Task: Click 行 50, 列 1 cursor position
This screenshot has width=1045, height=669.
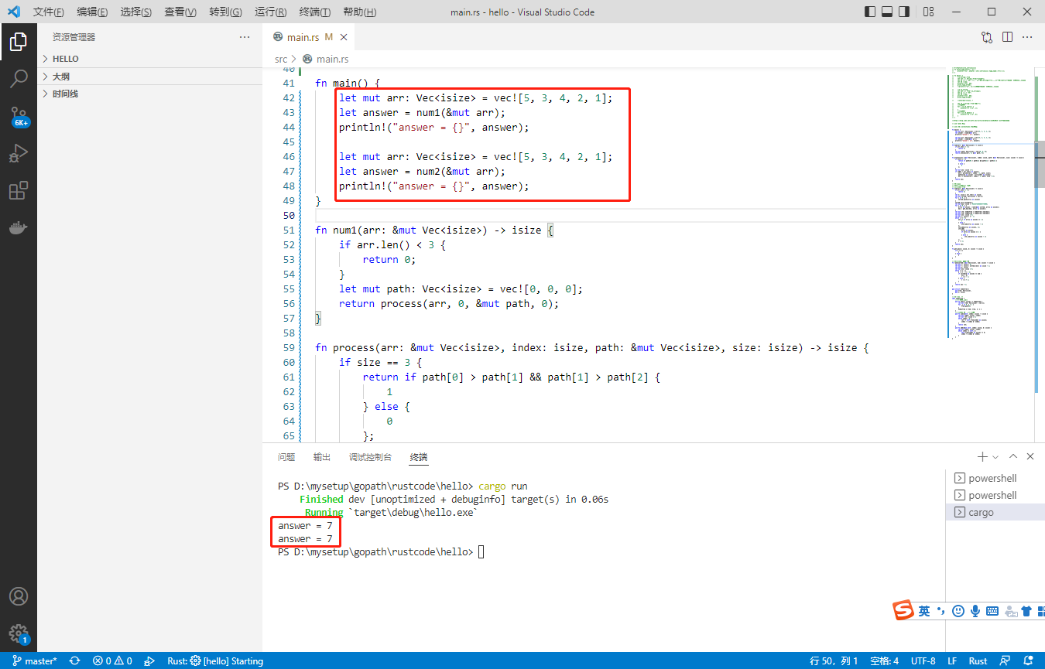Action: [834, 661]
